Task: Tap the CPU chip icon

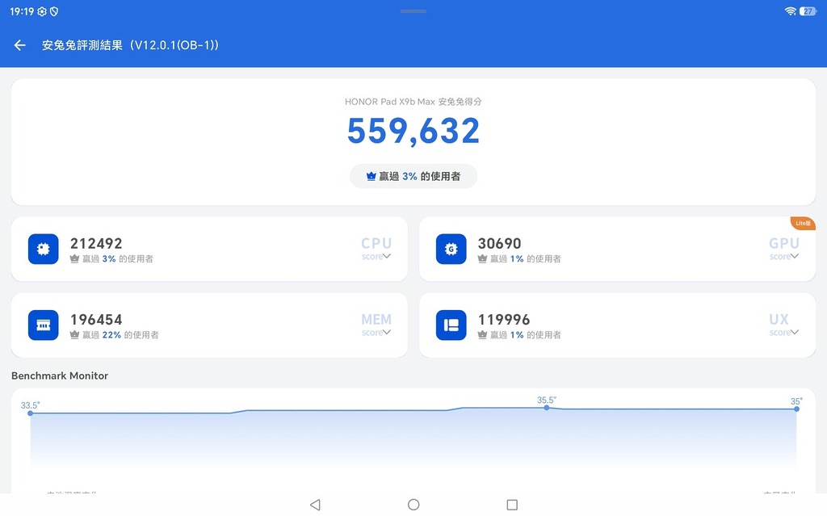Action: click(x=44, y=249)
